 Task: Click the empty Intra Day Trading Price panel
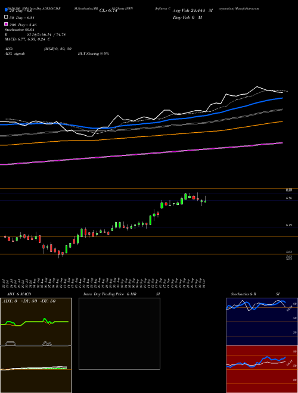tap(119, 333)
